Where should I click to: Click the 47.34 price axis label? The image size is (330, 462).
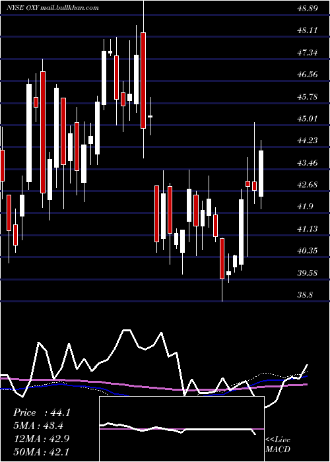pos(308,53)
